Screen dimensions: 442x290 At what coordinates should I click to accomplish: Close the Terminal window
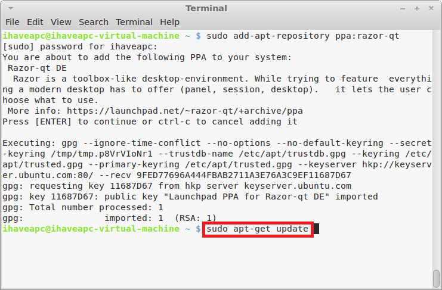point(431,8)
